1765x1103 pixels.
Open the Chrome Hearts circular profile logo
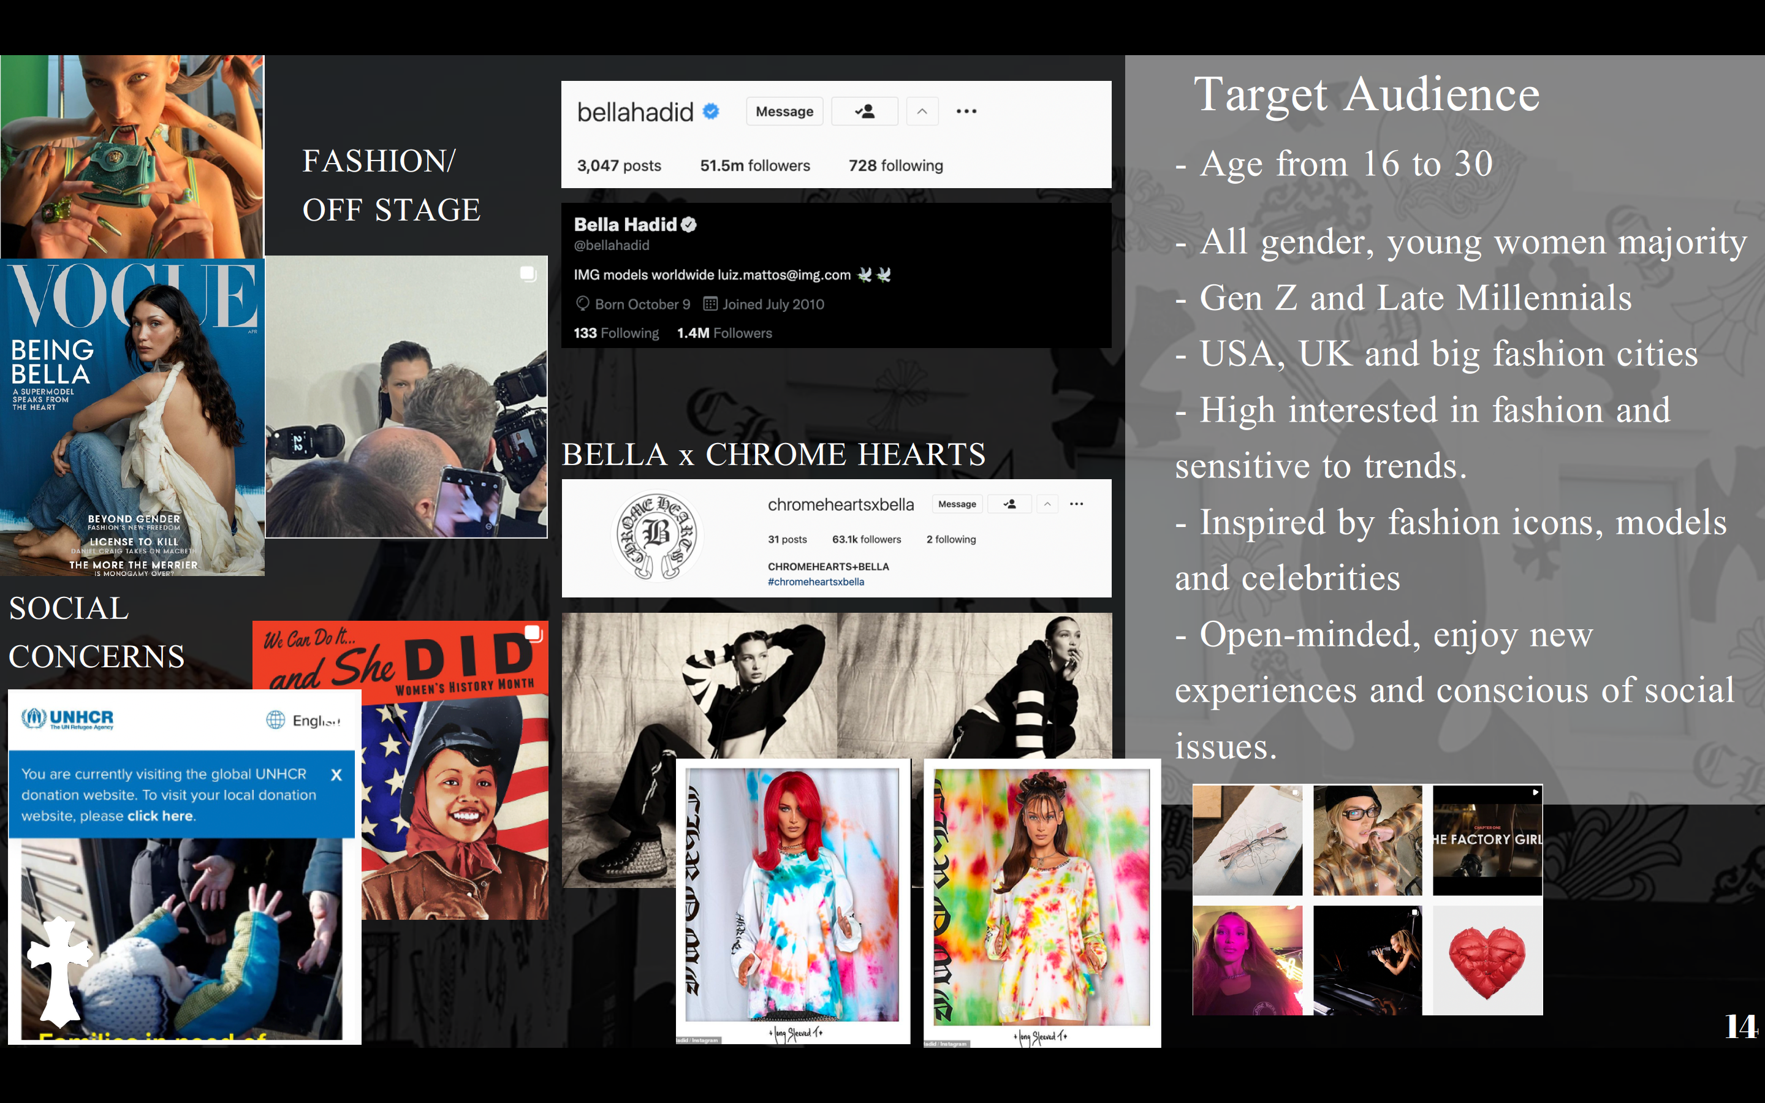tap(656, 536)
